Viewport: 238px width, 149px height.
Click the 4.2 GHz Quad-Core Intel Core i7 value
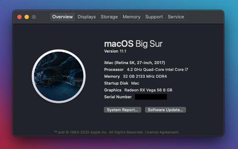coord(157,69)
